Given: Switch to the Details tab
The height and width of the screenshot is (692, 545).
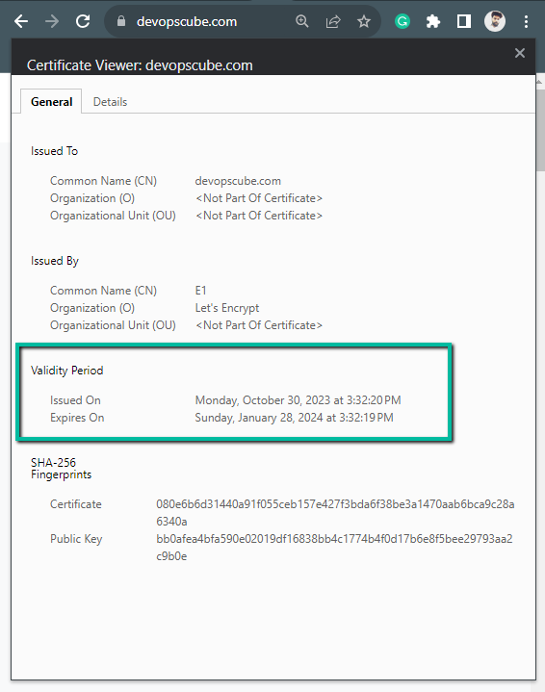Looking at the screenshot, I should pyautogui.click(x=110, y=102).
